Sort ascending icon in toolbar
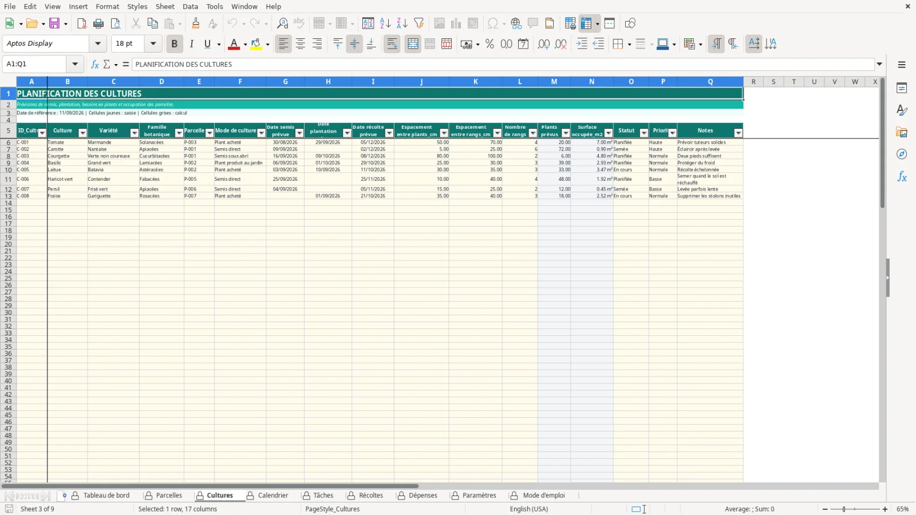 [385, 23]
